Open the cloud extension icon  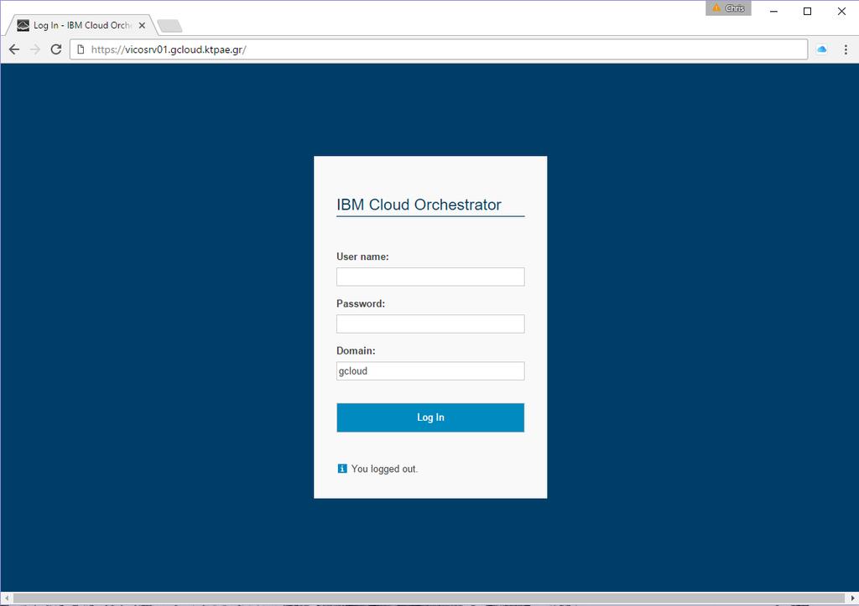(x=822, y=49)
